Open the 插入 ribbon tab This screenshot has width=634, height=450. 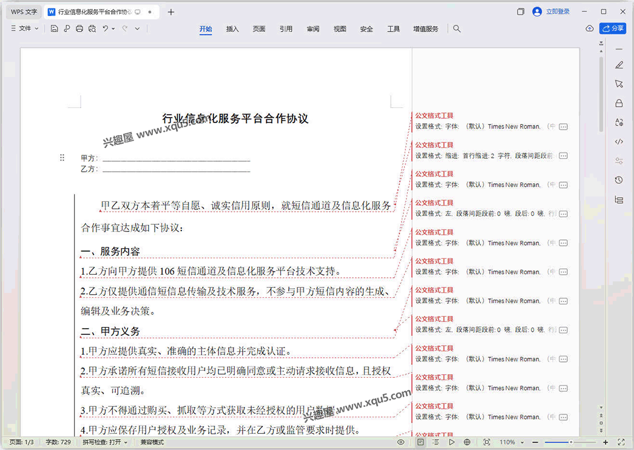point(232,29)
